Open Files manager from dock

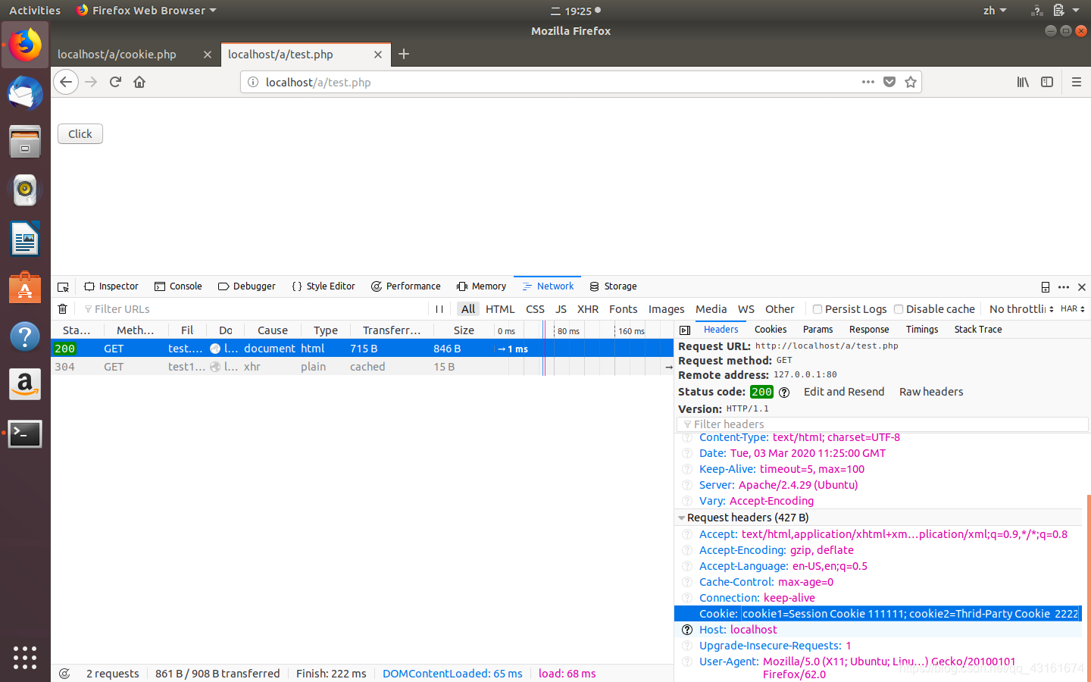pyautogui.click(x=25, y=142)
